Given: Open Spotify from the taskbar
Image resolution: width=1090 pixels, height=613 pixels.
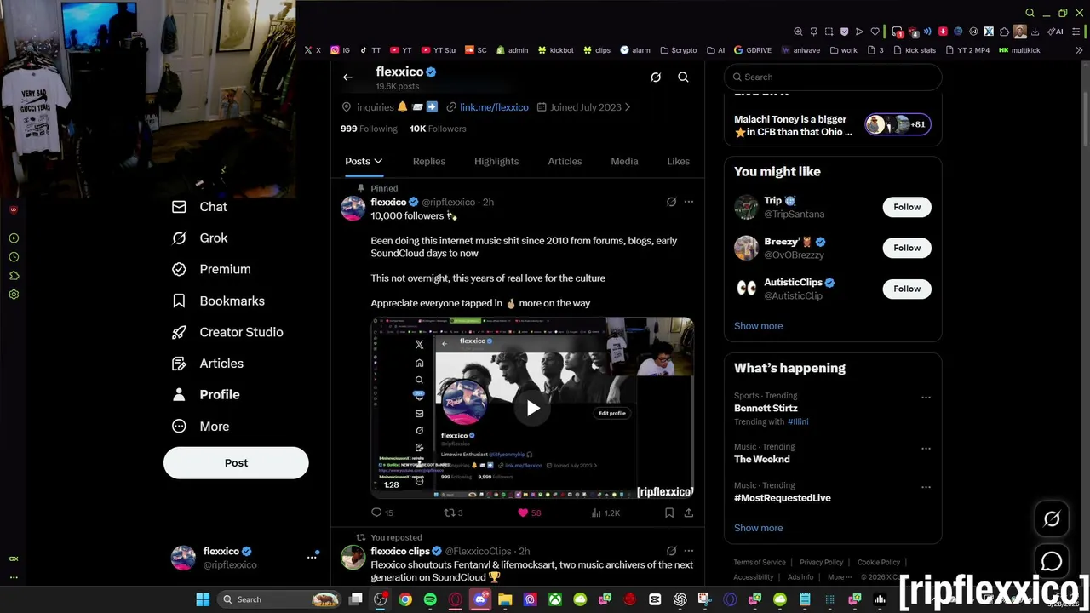Looking at the screenshot, I should pos(430,599).
